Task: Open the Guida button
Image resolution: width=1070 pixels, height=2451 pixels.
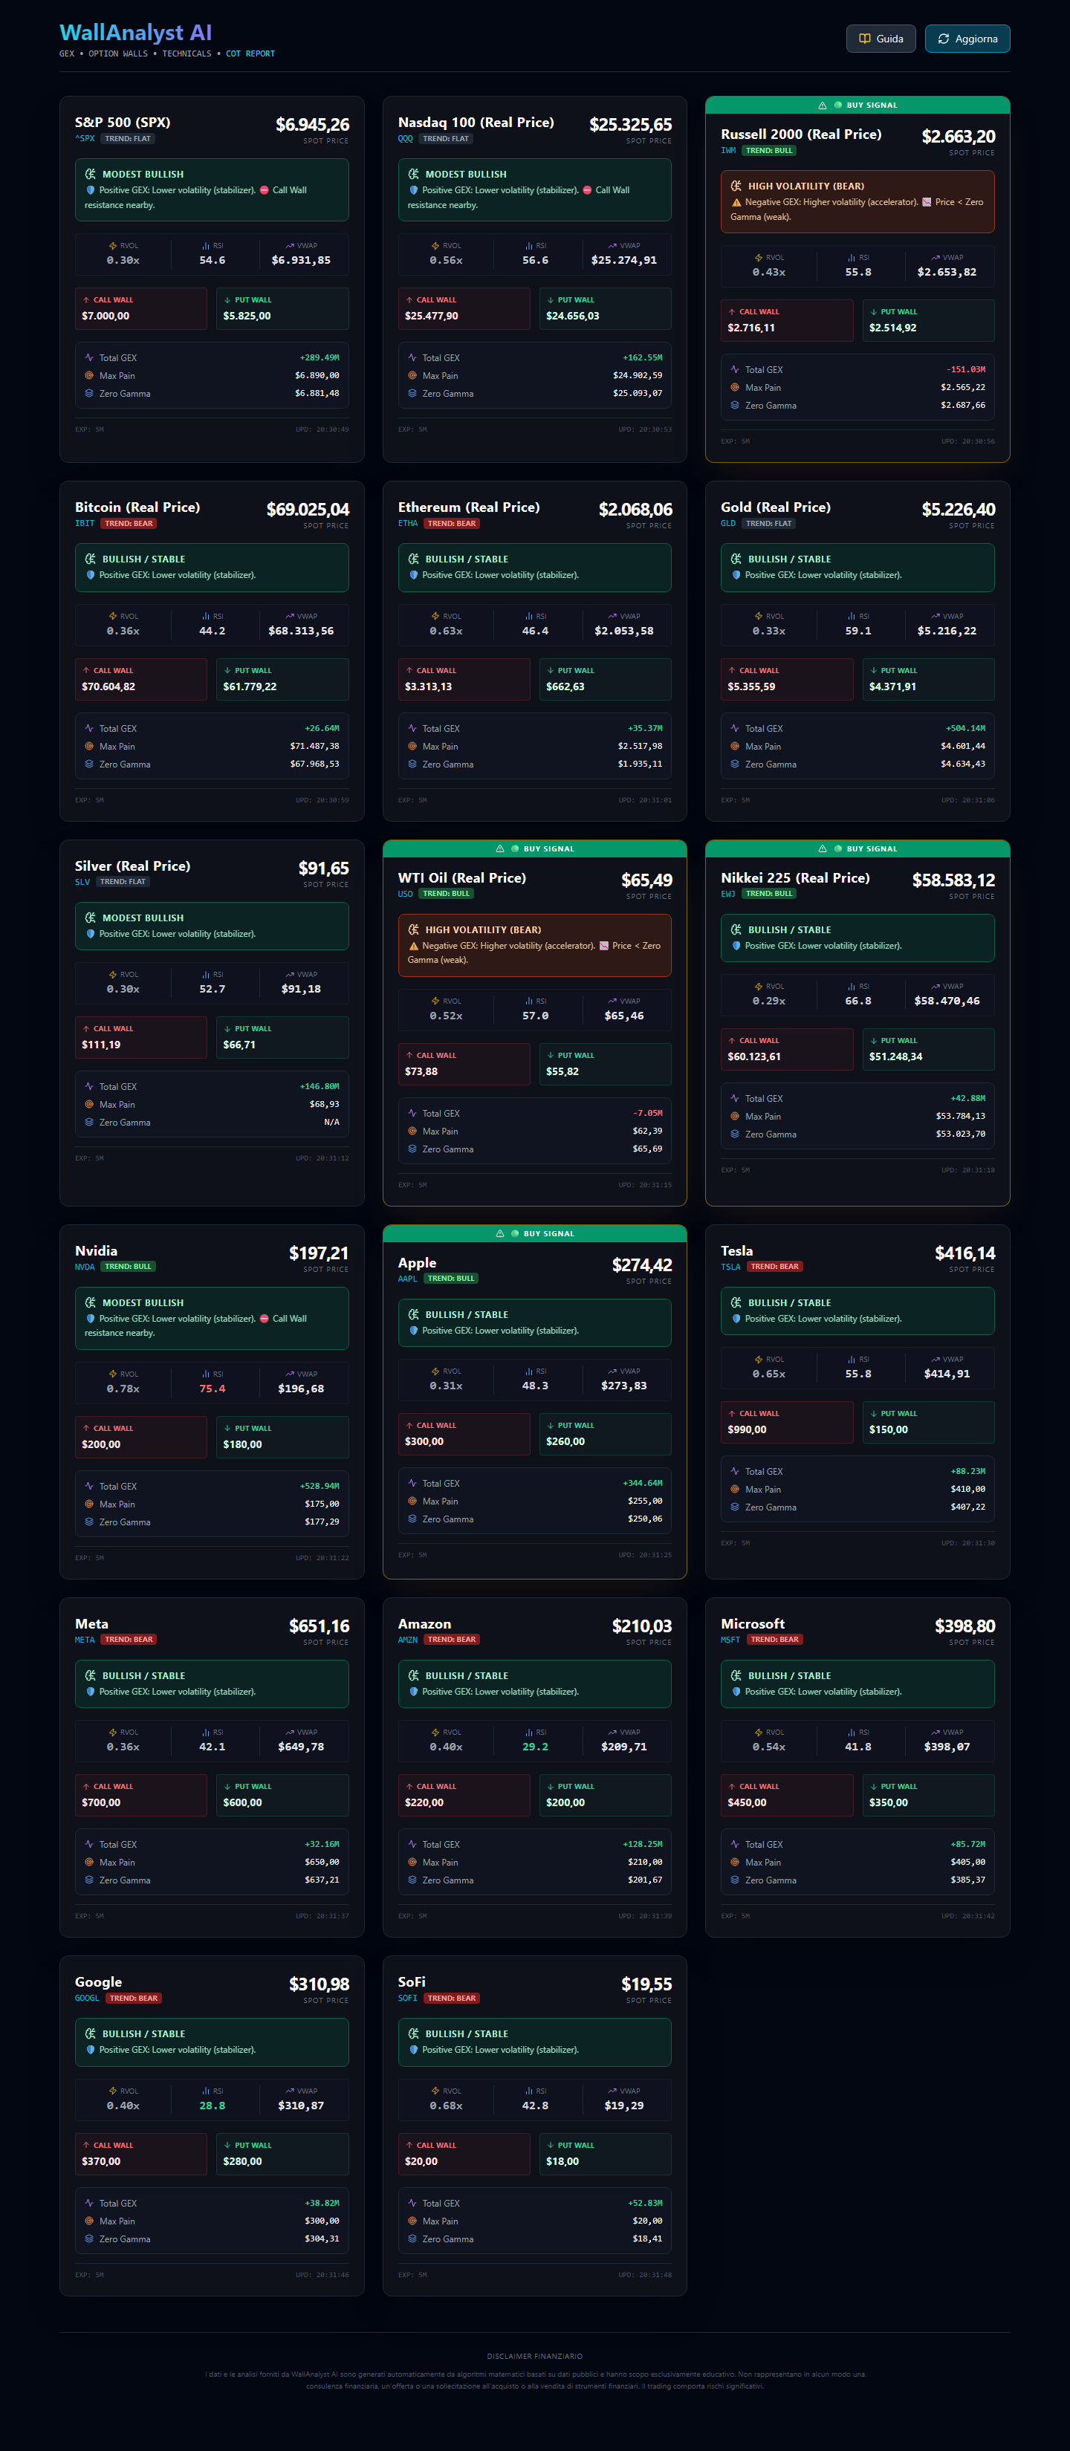Action: point(881,39)
